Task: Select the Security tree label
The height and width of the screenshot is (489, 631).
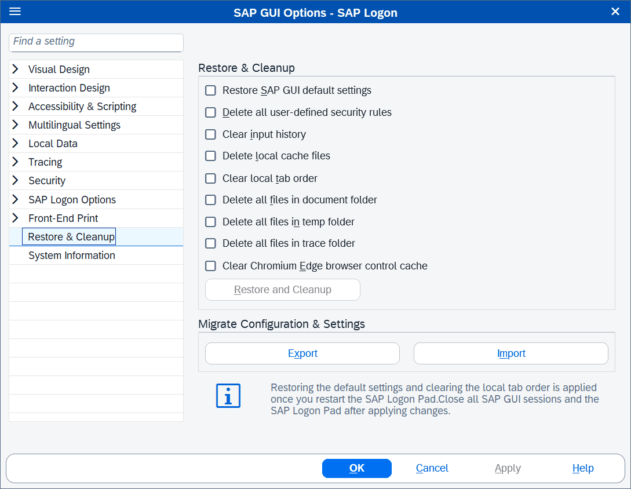Action: [47, 181]
